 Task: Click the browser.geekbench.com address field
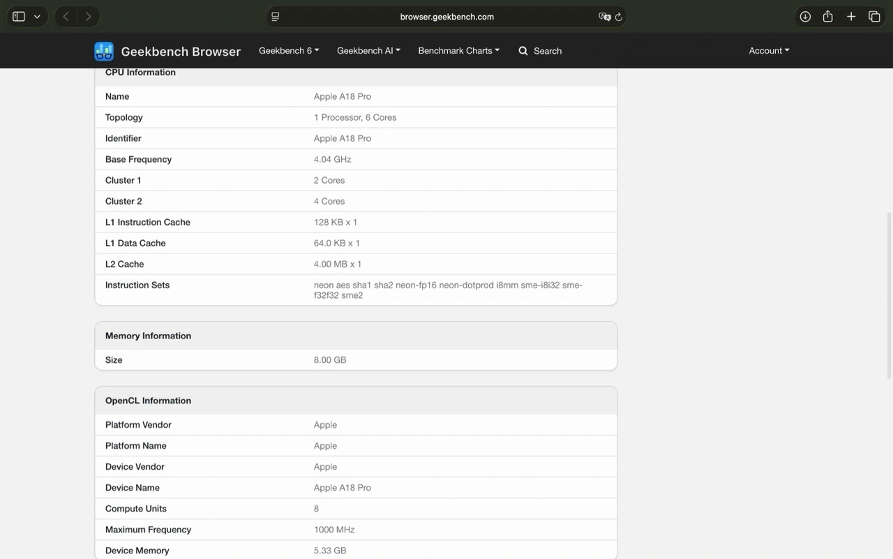click(446, 17)
